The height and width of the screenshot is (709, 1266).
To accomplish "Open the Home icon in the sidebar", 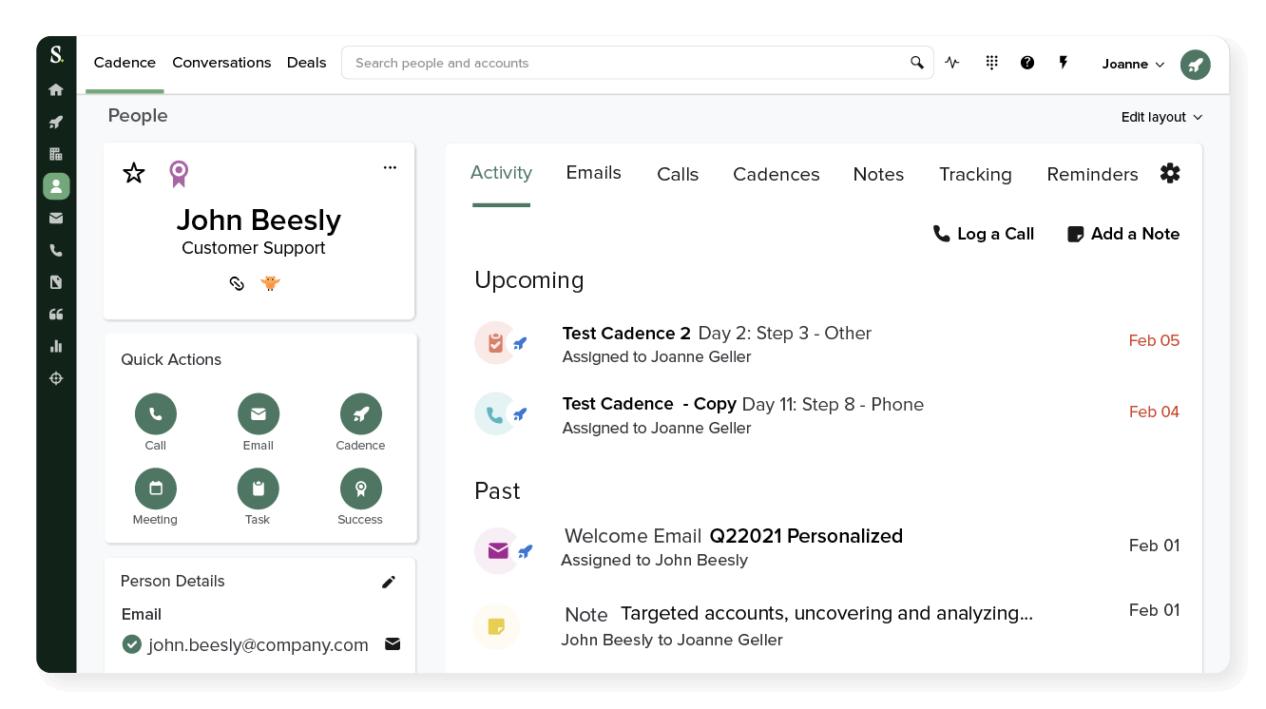I will coord(56,88).
